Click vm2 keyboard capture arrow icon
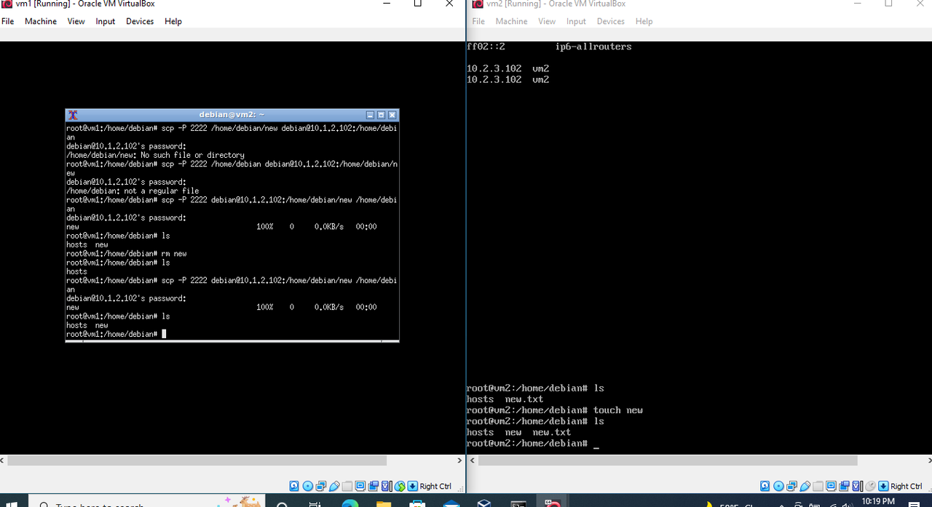This screenshot has width=932, height=507. pos(883,486)
